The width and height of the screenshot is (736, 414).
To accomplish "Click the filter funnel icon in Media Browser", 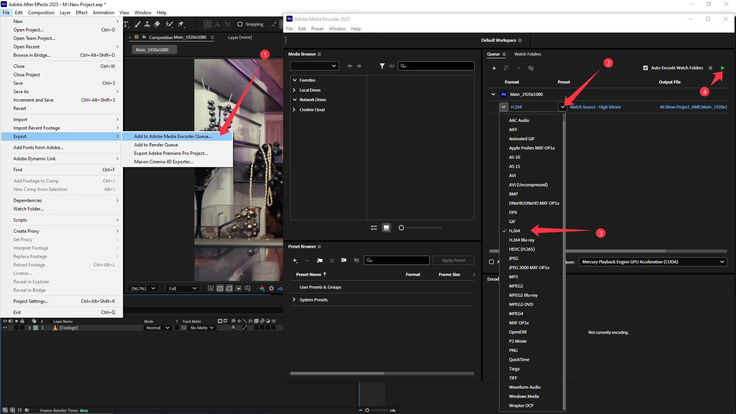I will point(382,66).
